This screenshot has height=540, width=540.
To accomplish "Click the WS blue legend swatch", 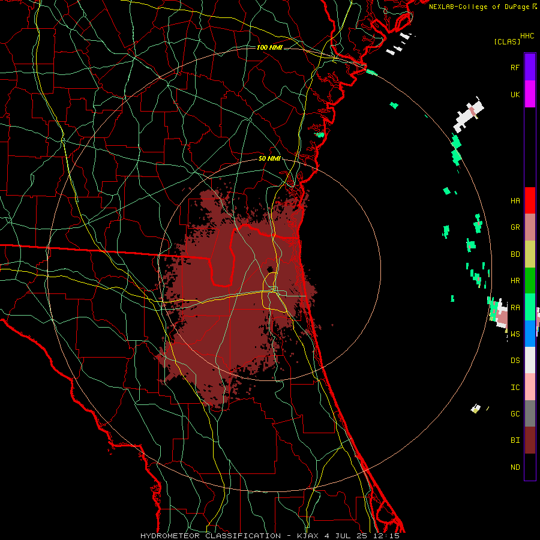I will (x=530, y=334).
